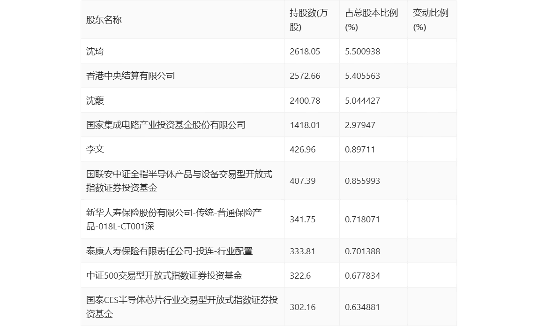Select percentage 5.500938
This screenshot has height=326, width=538.
tap(362, 52)
